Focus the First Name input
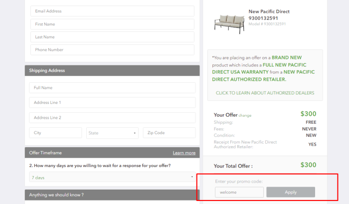Viewport: 349px width, 204px height. coord(112,24)
